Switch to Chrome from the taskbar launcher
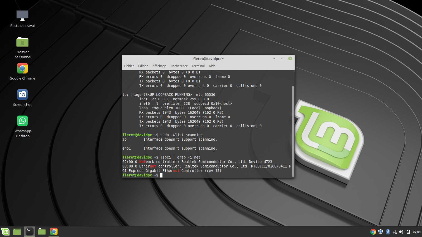The width and height of the screenshot is (422, 237). (x=54, y=232)
